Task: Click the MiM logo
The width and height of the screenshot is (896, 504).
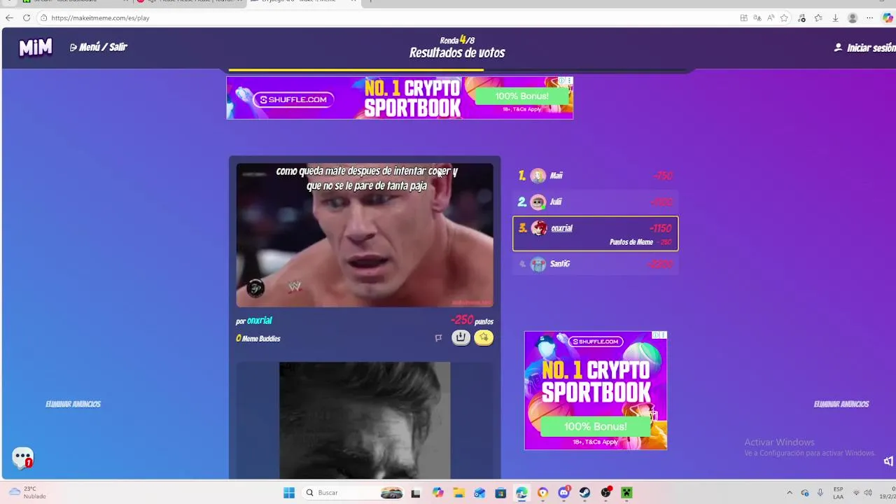Action: (x=36, y=48)
